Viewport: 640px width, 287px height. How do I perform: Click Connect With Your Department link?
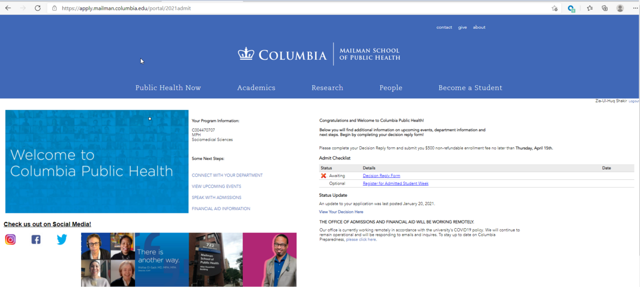pyautogui.click(x=227, y=175)
